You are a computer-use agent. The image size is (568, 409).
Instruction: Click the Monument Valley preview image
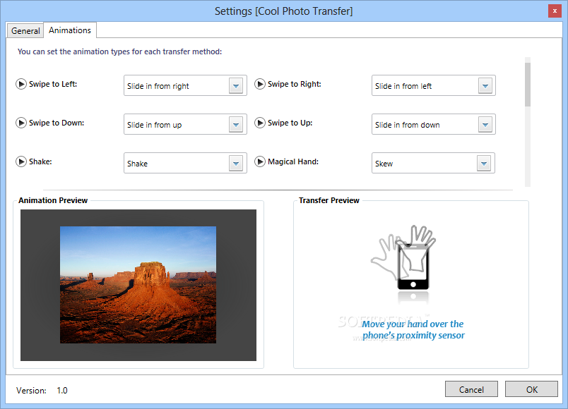coord(138,285)
